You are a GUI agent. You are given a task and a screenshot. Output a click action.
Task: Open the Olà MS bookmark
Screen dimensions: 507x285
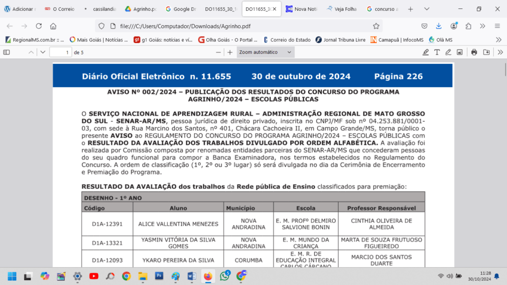pyautogui.click(x=440, y=40)
